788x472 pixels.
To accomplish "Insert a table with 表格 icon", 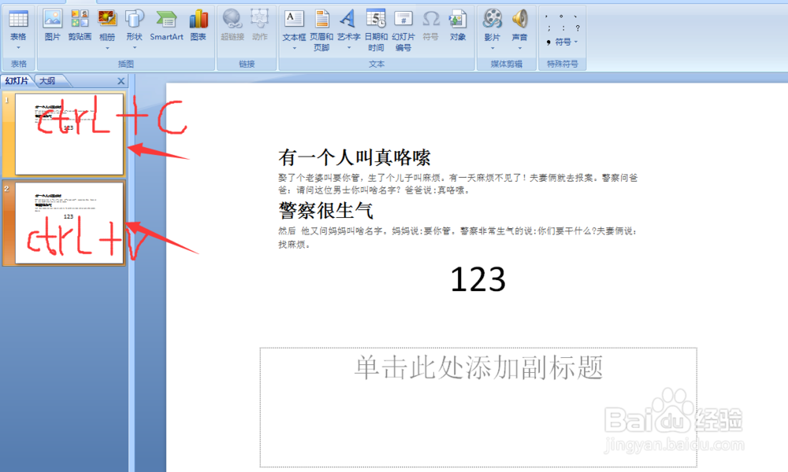I will pyautogui.click(x=19, y=25).
